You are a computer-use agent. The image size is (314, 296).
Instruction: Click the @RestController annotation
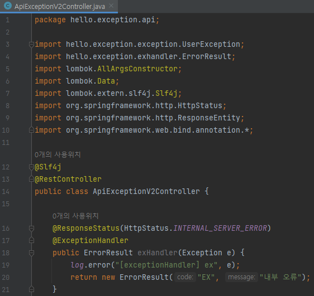(68, 179)
